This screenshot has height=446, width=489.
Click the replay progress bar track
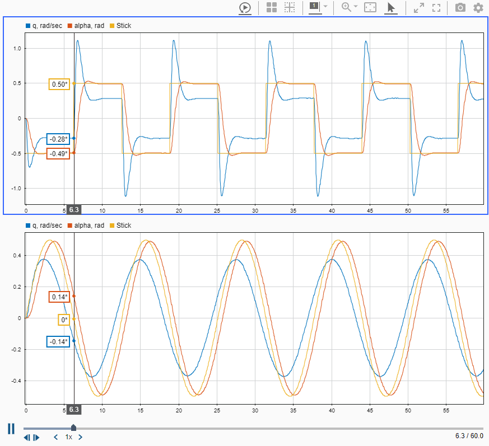click(253, 429)
